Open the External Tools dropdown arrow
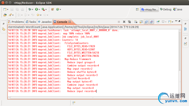The width and height of the screenshot is (189, 106). [x=46, y=9]
